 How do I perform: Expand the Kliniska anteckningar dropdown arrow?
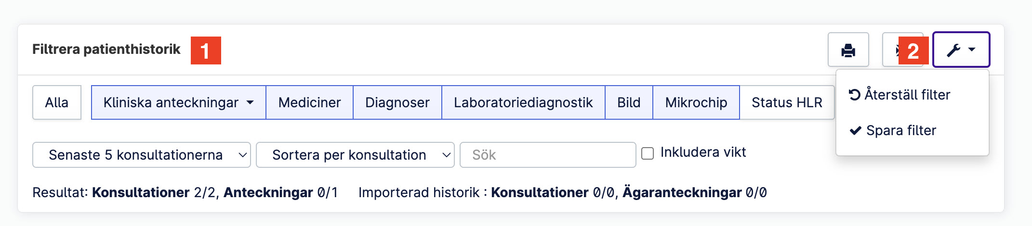coord(250,102)
